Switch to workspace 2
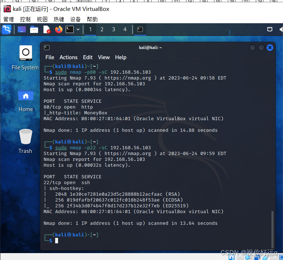The image size is (283, 260). [102, 29]
